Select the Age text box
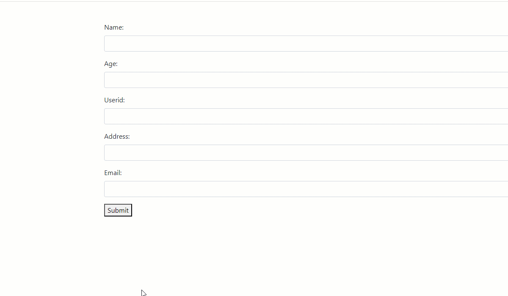Image resolution: width=508 pixels, height=296 pixels. 306,80
